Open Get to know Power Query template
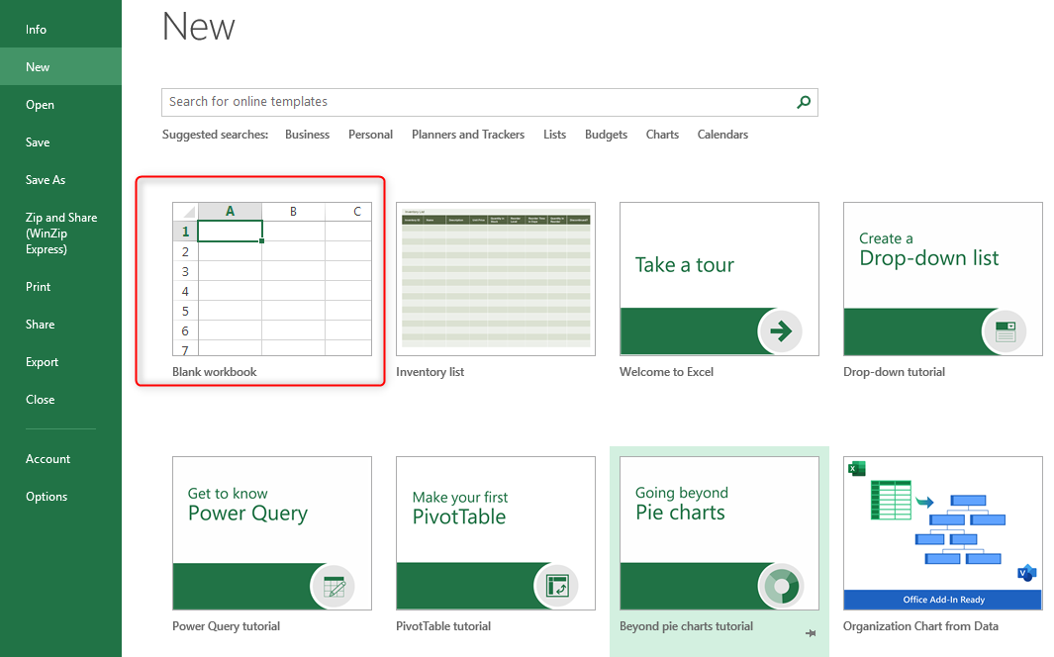1054x657 pixels. 271,533
